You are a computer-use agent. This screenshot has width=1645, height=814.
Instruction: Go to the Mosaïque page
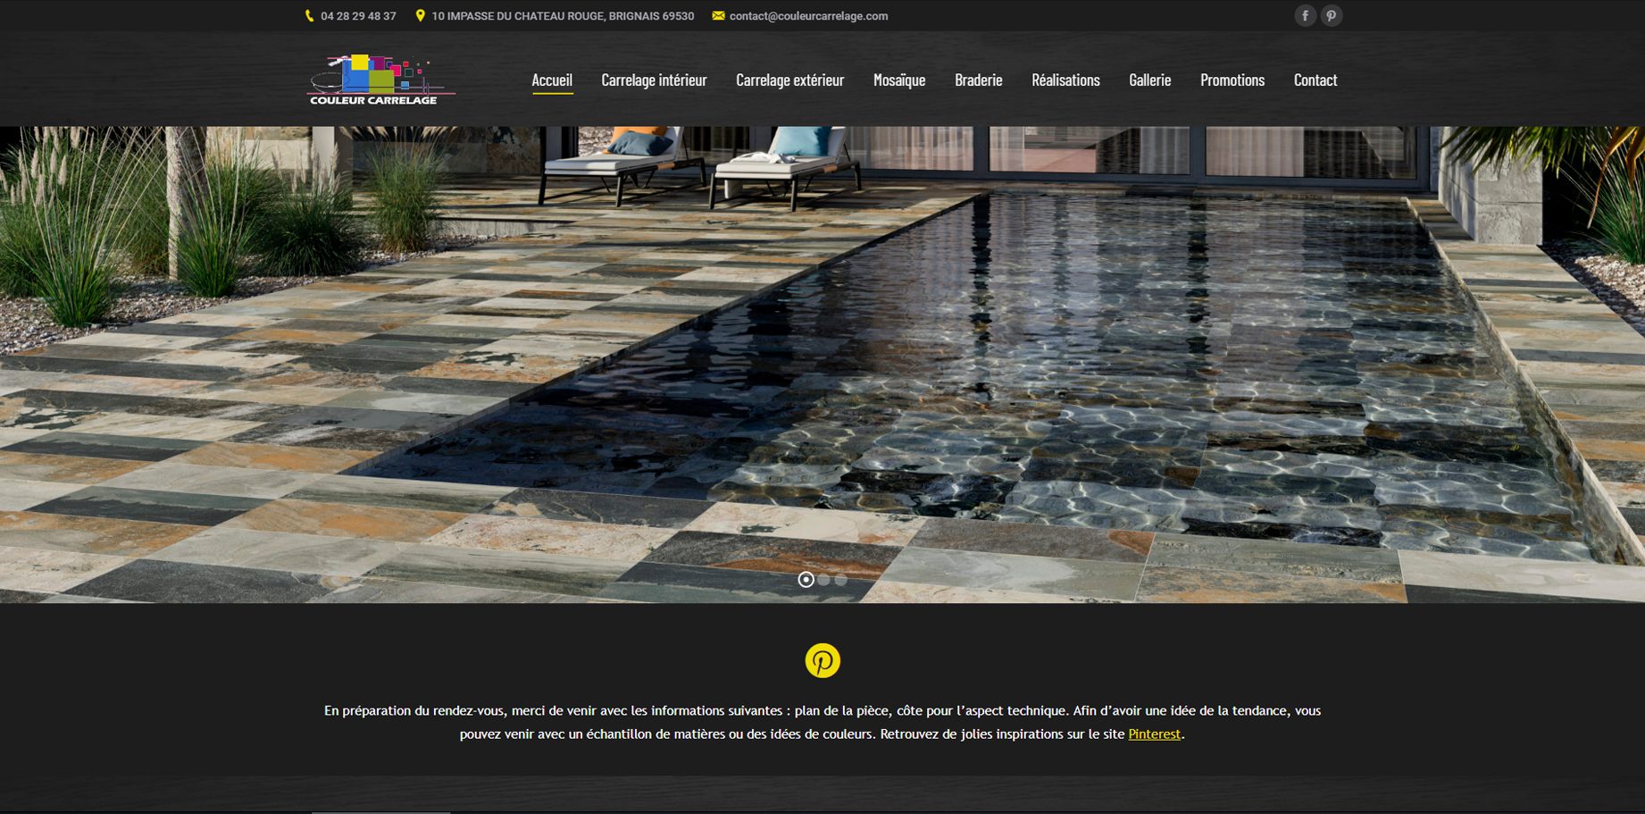(898, 80)
